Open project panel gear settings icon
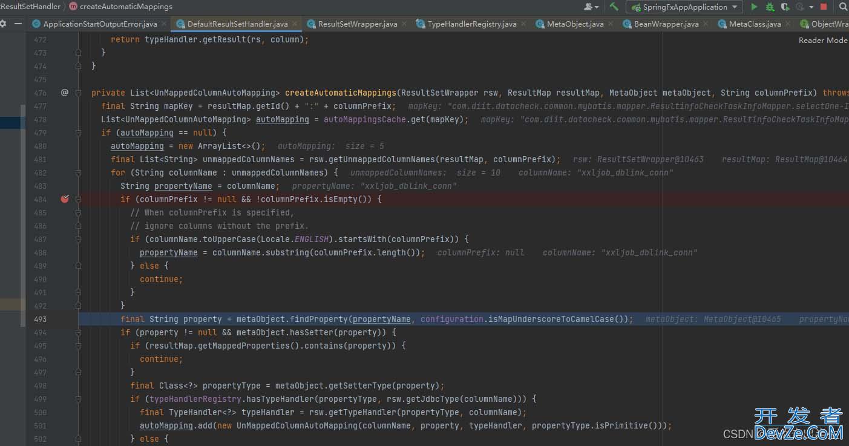 click(x=3, y=24)
